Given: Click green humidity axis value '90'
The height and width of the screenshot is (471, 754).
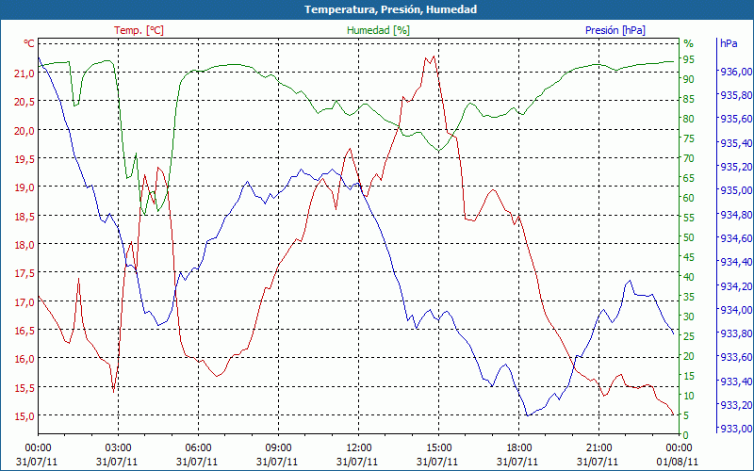Looking at the screenshot, I should [x=689, y=79].
